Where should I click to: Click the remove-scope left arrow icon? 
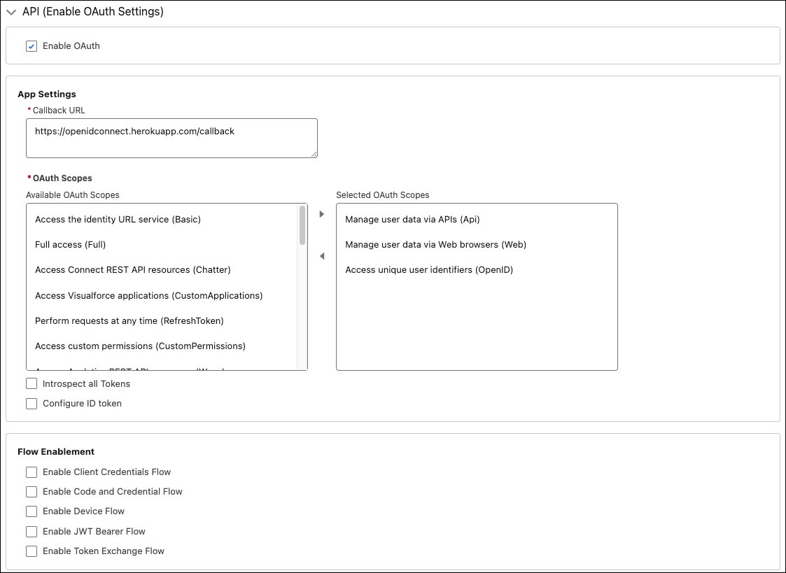(x=321, y=256)
